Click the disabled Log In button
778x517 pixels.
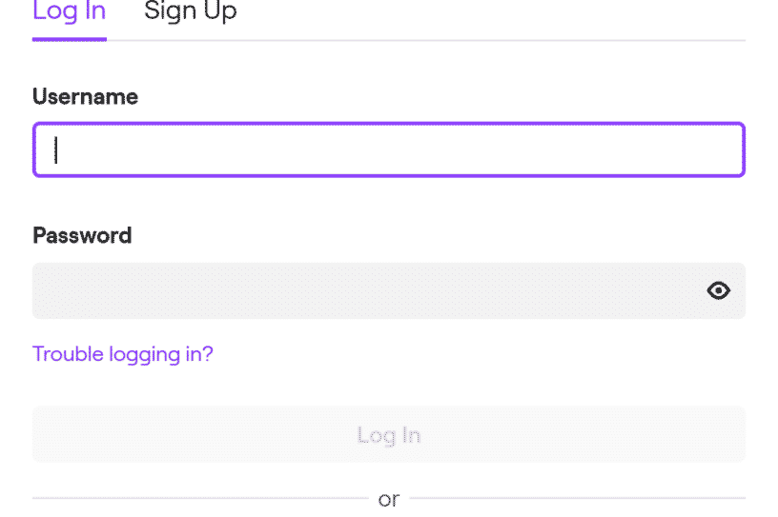[389, 435]
